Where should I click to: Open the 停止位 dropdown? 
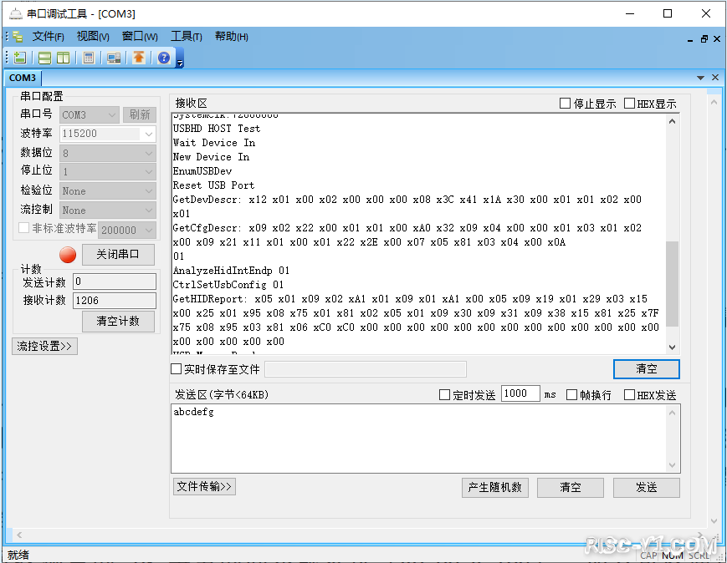coord(108,172)
